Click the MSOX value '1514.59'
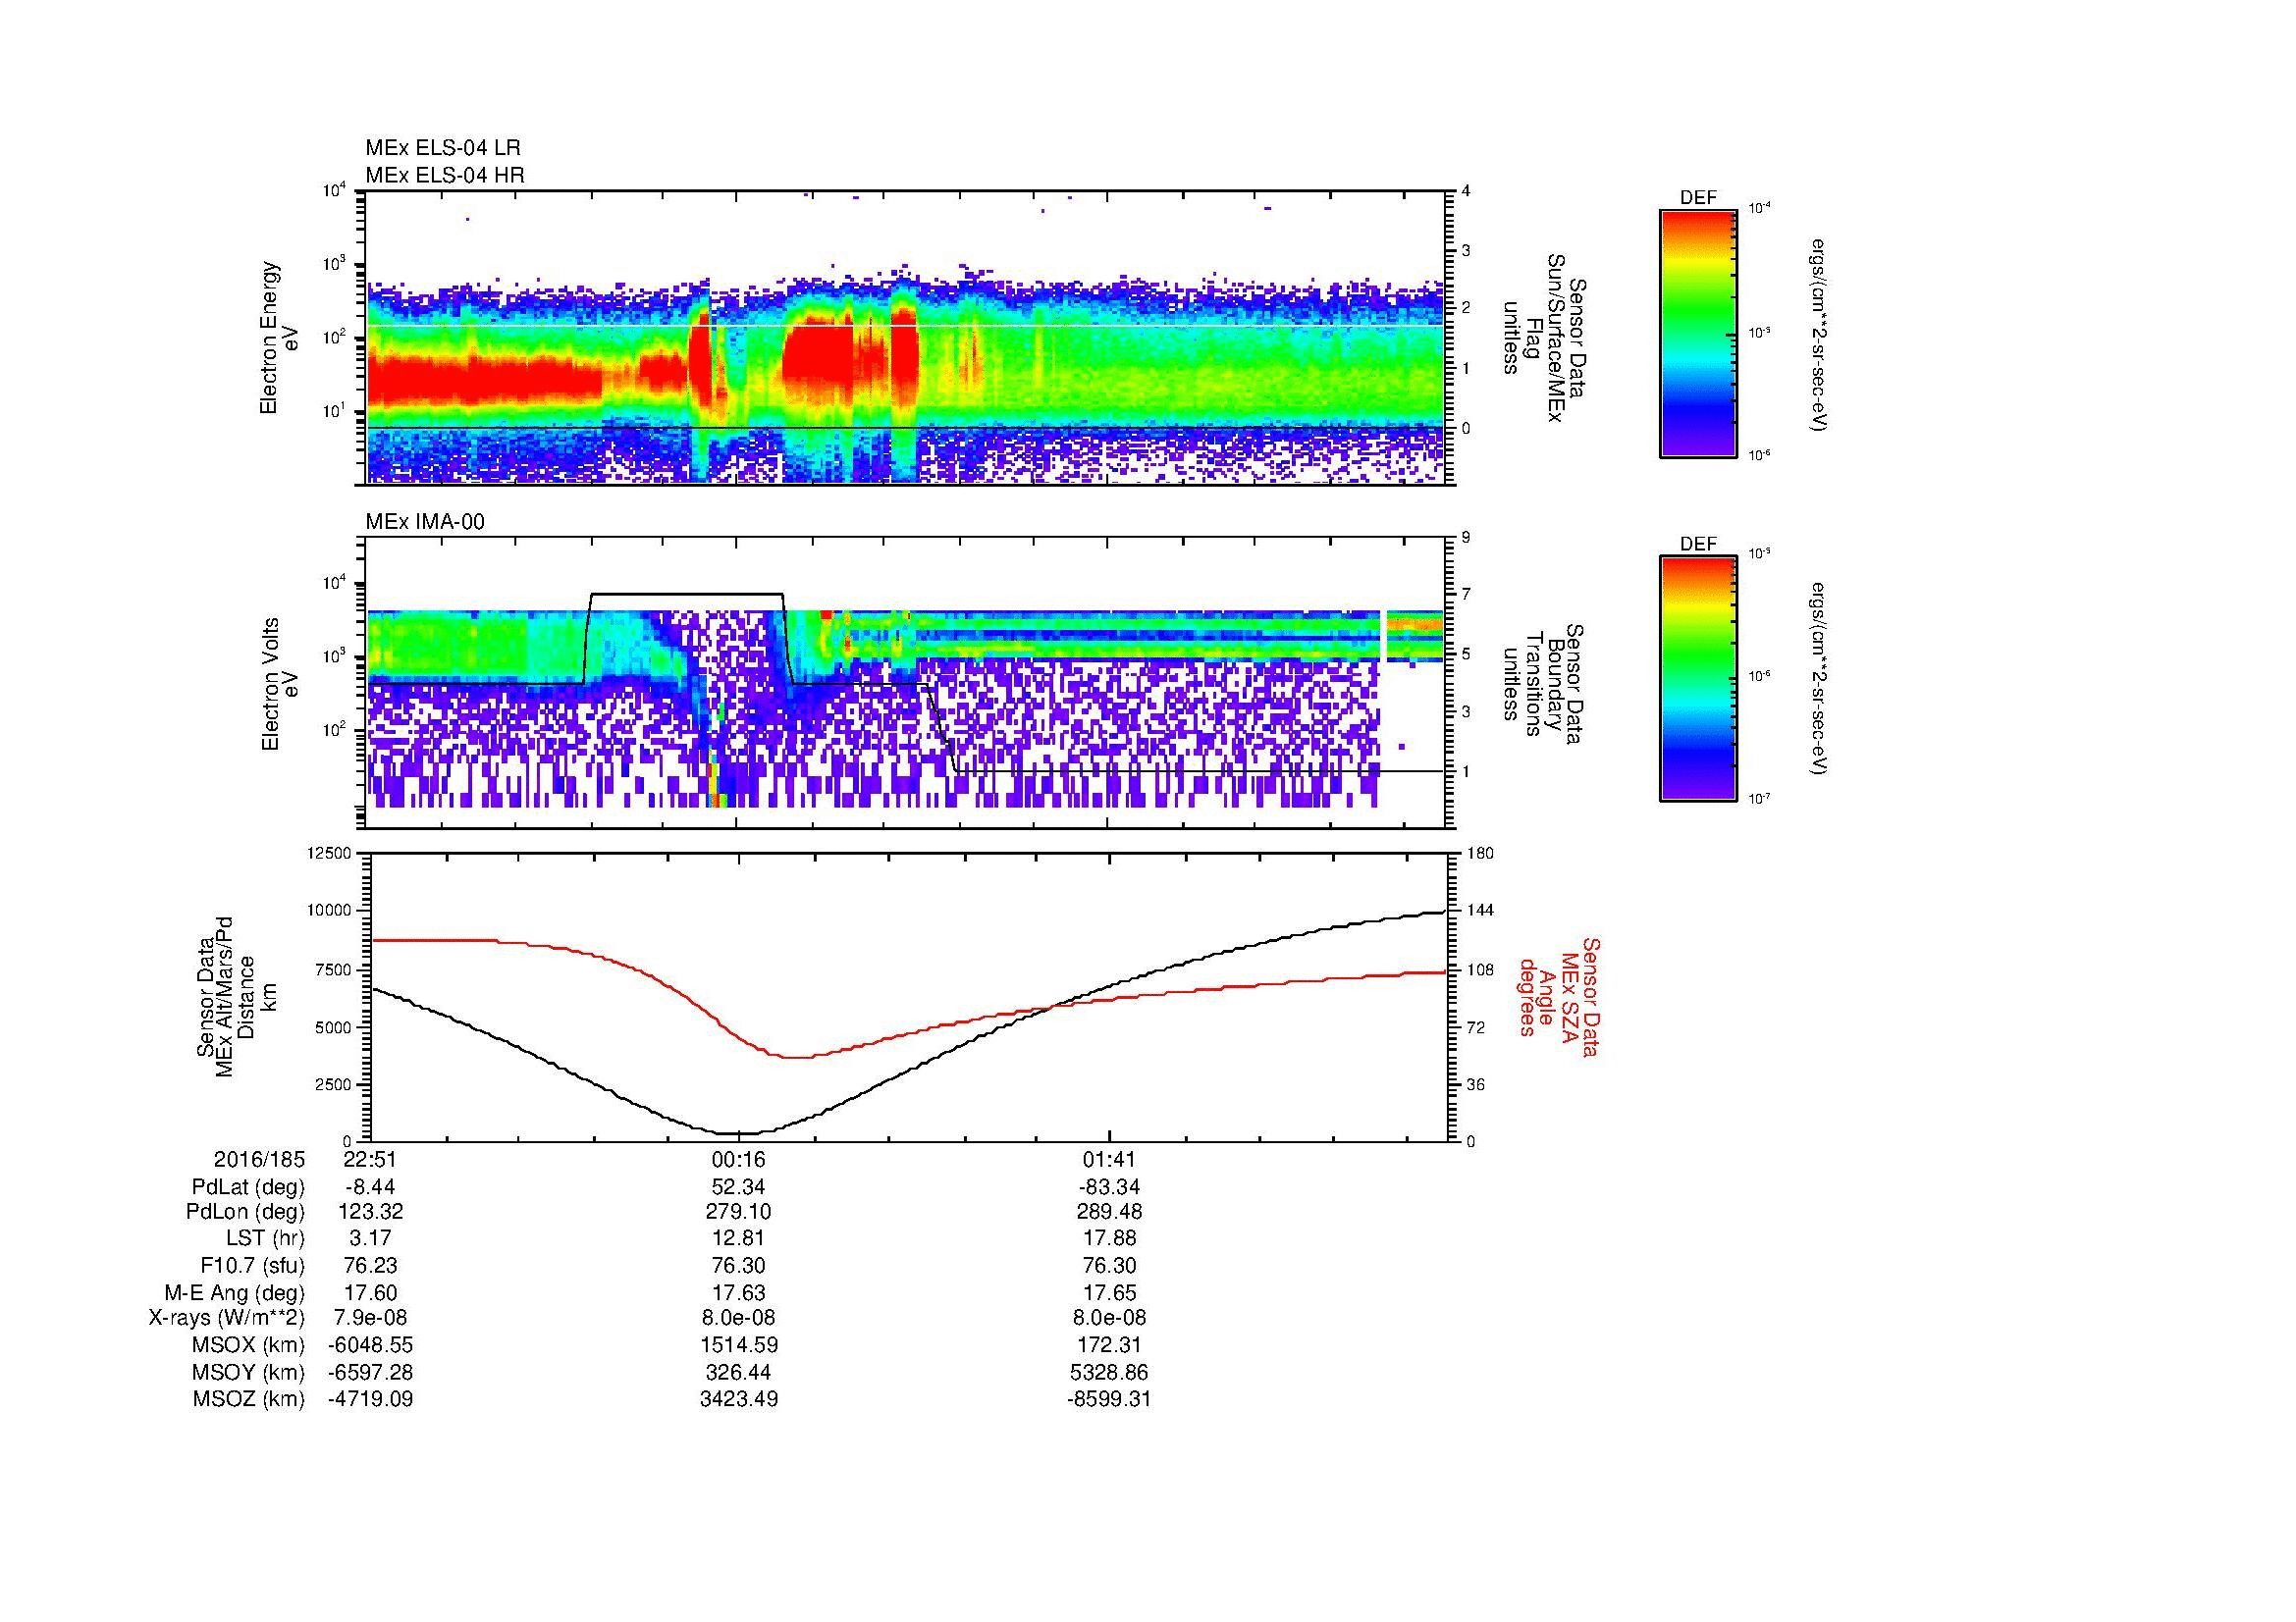This screenshot has width=2296, height=1622. point(739,1345)
